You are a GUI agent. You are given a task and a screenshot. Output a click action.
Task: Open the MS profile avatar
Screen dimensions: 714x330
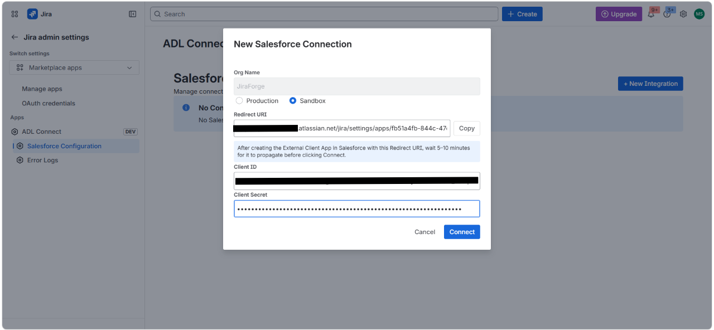click(699, 14)
